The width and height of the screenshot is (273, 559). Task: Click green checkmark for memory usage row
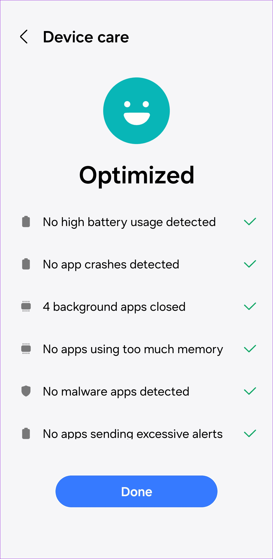(x=250, y=349)
